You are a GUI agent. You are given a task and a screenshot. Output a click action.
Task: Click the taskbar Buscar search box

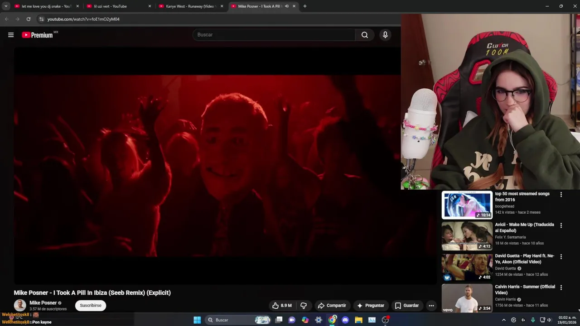[x=239, y=320]
